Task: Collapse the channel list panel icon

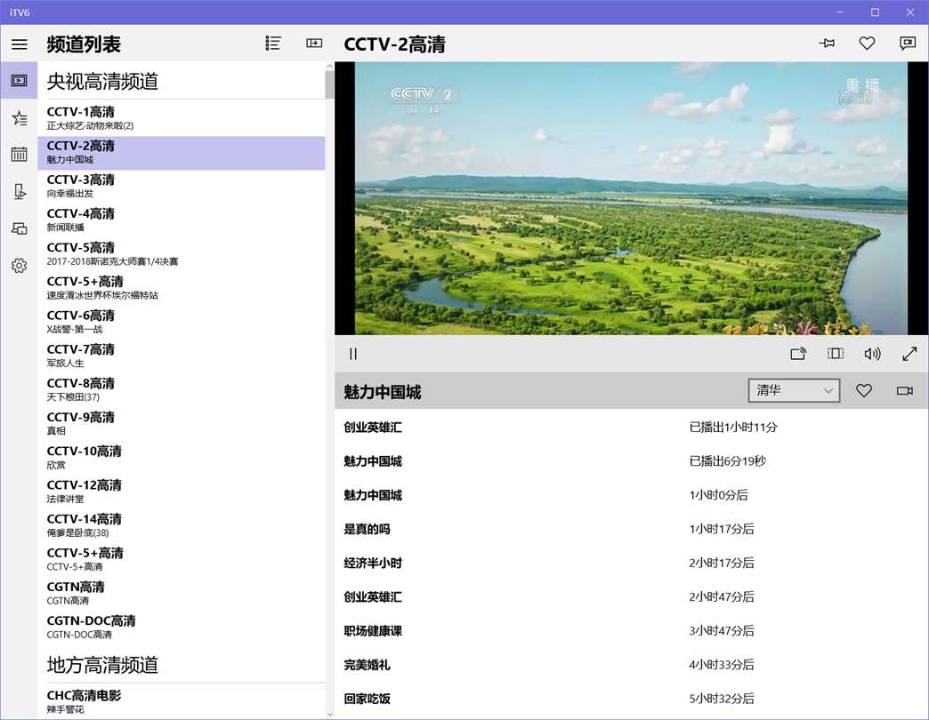Action: pyautogui.click(x=314, y=44)
